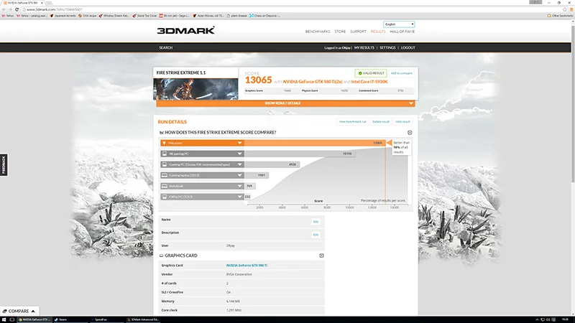Open the Other bookmarks folder
This screenshot has width=575, height=323.
coord(560,16)
